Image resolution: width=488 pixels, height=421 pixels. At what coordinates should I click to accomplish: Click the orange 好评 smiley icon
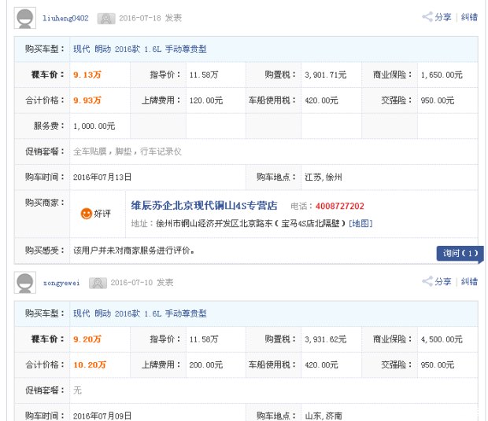pyautogui.click(x=87, y=214)
